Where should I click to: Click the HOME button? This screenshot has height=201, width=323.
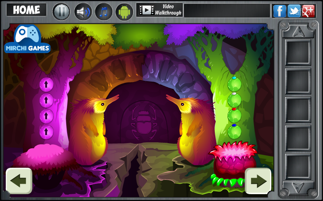click(x=26, y=10)
